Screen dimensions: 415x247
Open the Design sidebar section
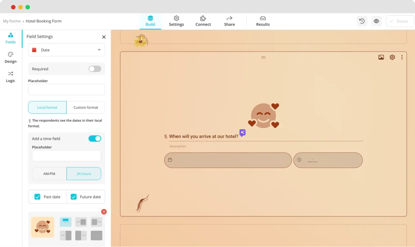(x=11, y=58)
